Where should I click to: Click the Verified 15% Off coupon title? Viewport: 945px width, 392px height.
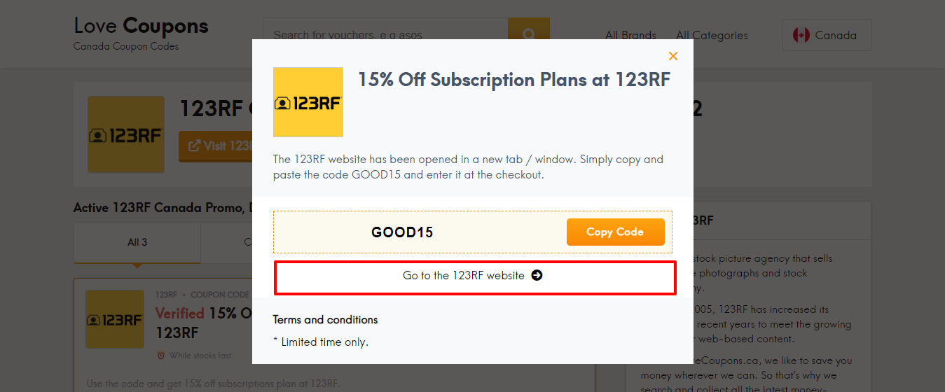click(203, 322)
